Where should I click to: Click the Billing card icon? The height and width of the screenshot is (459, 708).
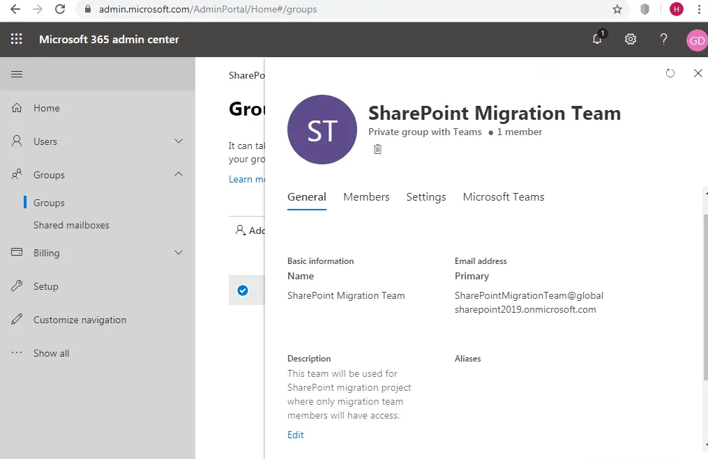[x=17, y=252]
